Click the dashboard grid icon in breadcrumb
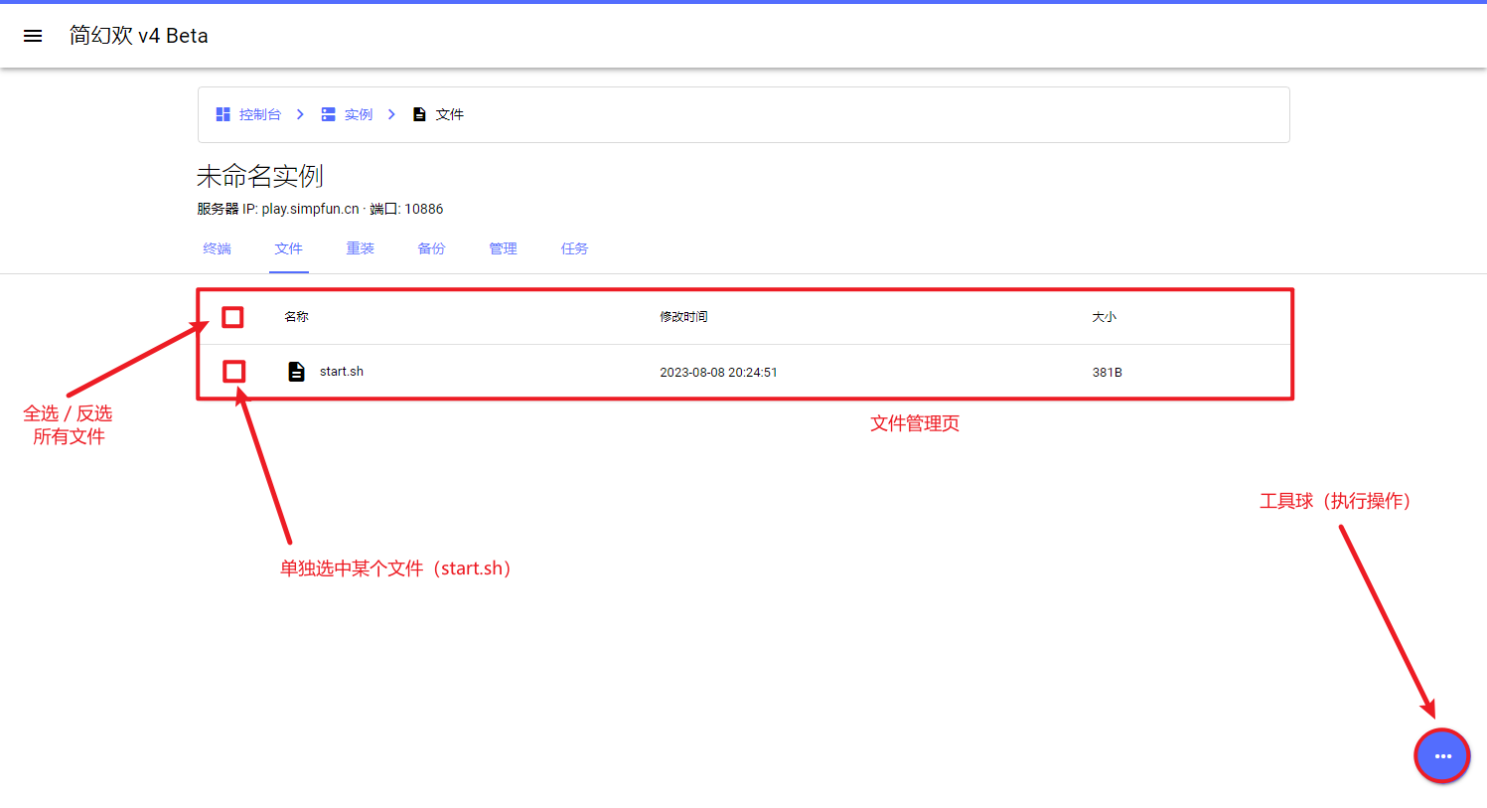Image resolution: width=1487 pixels, height=808 pixels. (223, 114)
